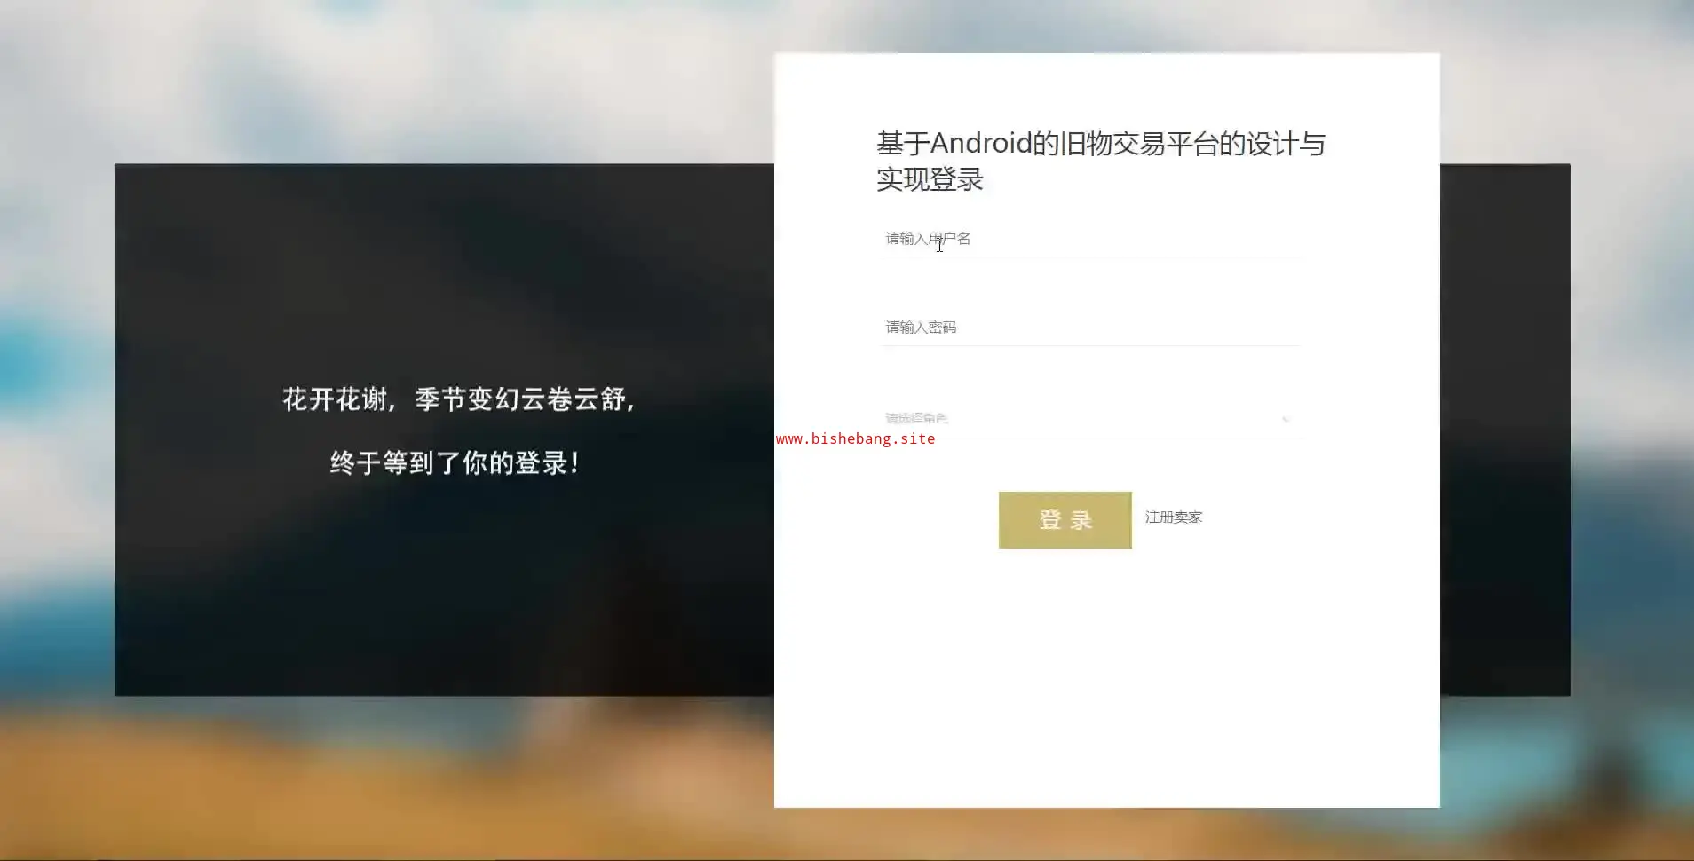Screen dimensions: 1694x861
Task: Select the login page title heading
Action: [x=1101, y=162]
